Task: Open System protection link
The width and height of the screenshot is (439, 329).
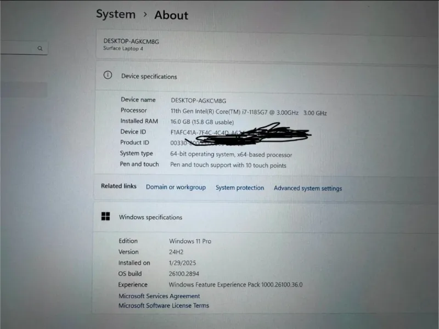Action: point(240,188)
